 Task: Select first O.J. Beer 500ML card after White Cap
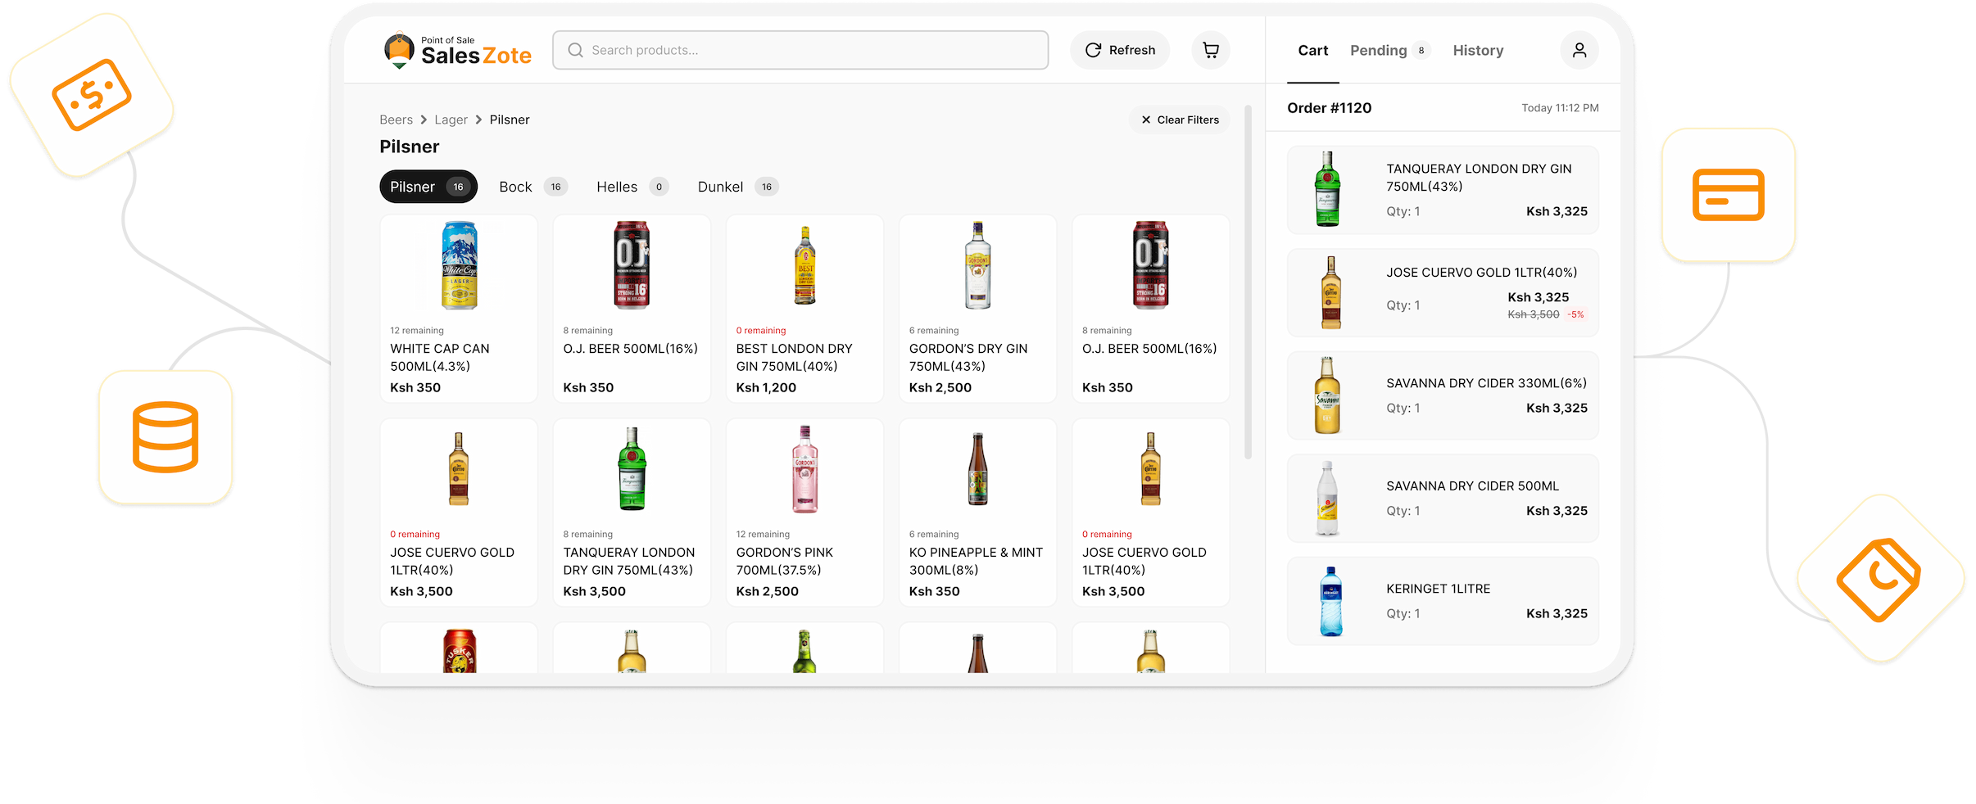[632, 309]
